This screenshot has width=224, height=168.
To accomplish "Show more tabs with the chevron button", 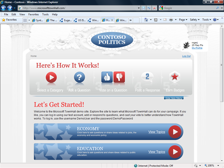I will (131, 20).
